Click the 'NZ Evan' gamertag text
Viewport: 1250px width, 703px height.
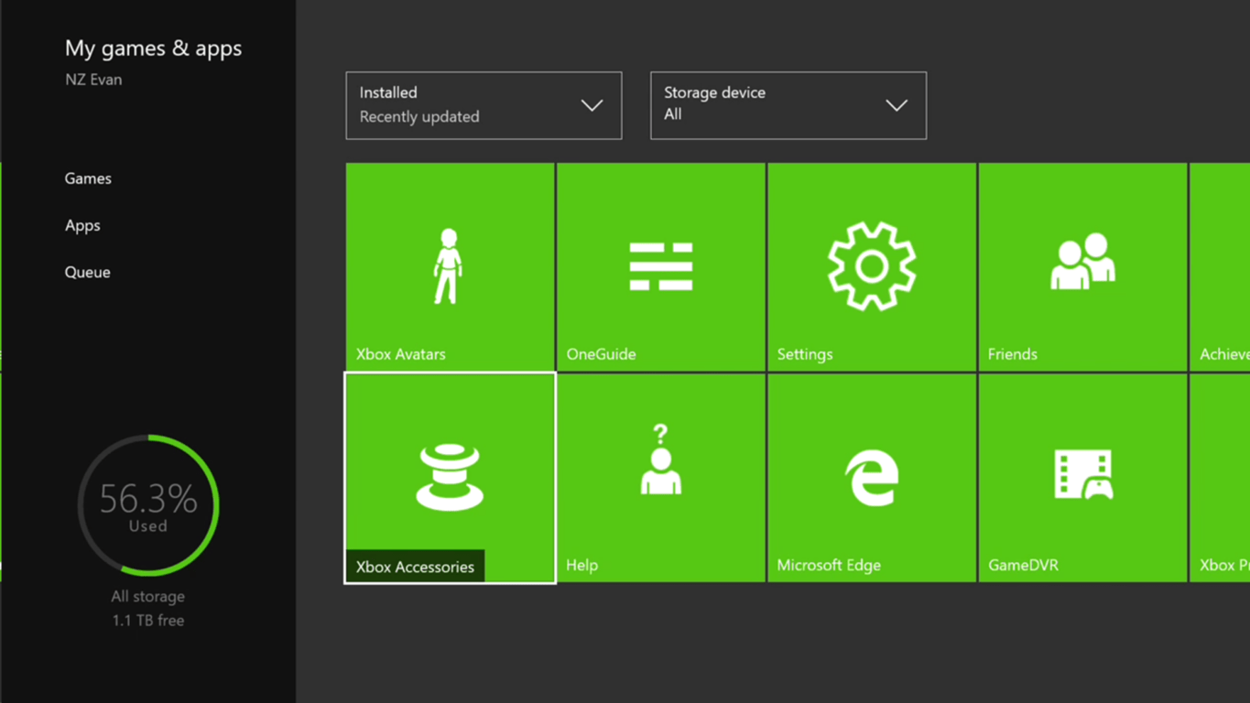(93, 80)
